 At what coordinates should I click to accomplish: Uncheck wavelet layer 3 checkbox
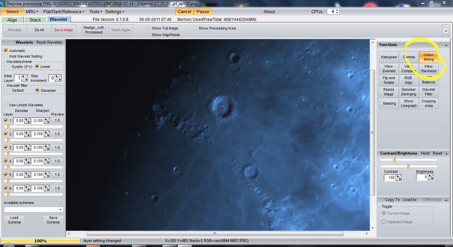coord(6,147)
